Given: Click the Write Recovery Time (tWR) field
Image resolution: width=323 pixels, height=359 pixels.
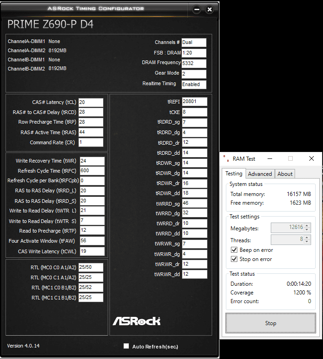Looking at the screenshot, I should click(92, 161).
